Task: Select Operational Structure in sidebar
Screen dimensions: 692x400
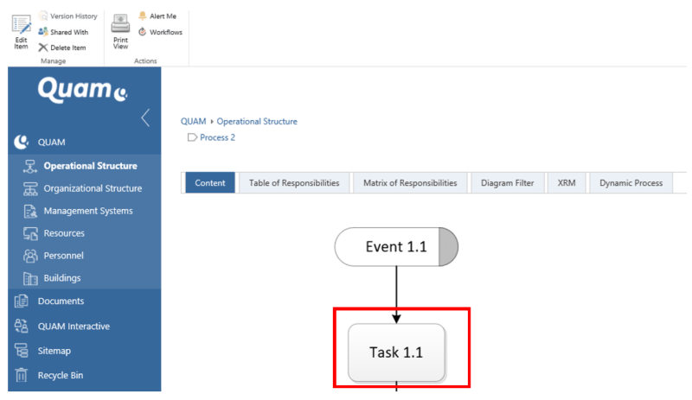Action: pyautogui.click(x=90, y=166)
